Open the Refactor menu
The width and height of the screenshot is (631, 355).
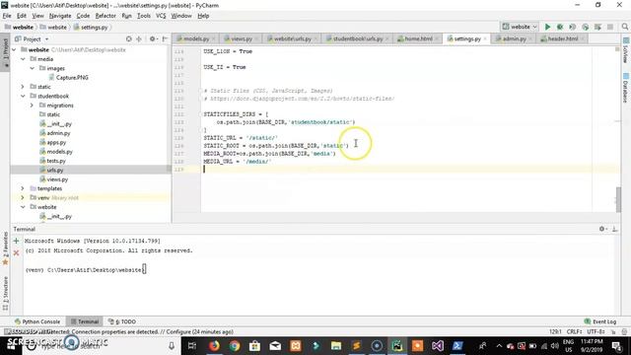105,16
